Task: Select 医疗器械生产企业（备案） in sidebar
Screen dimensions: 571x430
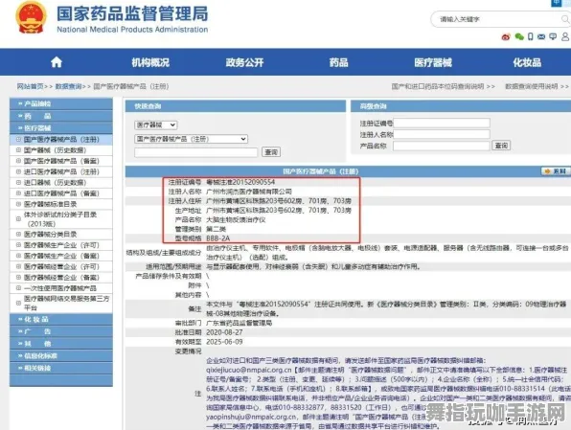Action: pyautogui.click(x=61, y=256)
